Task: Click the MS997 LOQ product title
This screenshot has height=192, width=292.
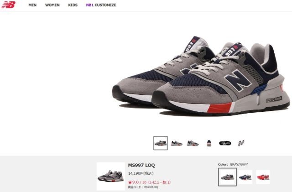Action: (141, 165)
